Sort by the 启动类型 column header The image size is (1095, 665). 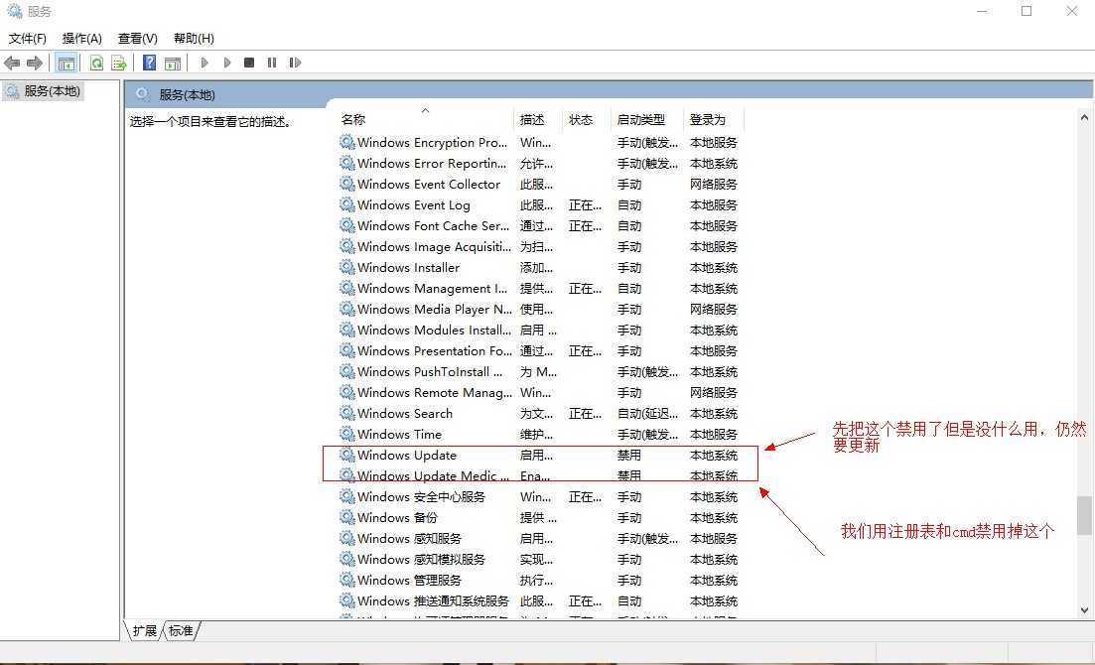(x=640, y=120)
